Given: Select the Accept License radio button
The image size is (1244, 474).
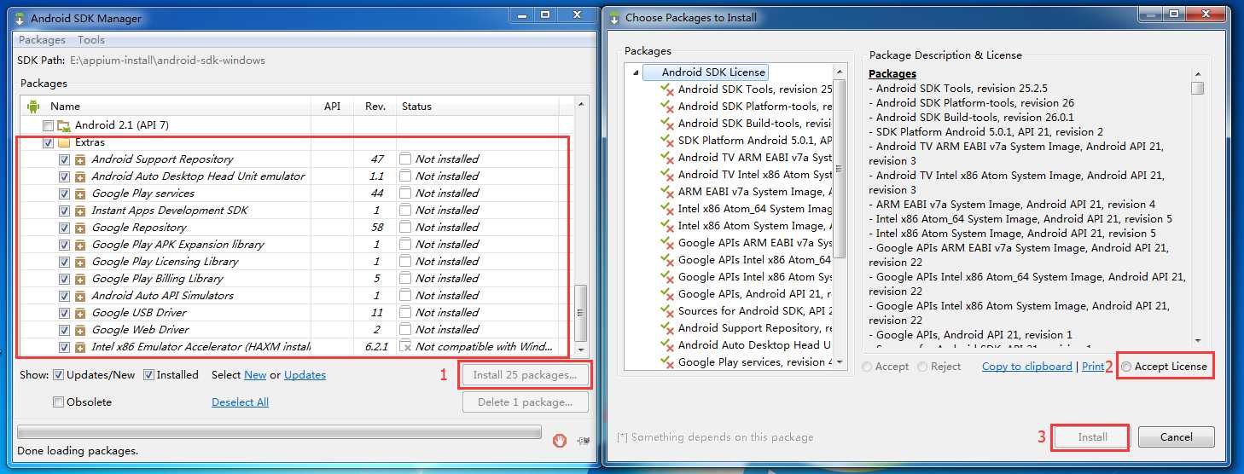Looking at the screenshot, I should coord(1126,367).
